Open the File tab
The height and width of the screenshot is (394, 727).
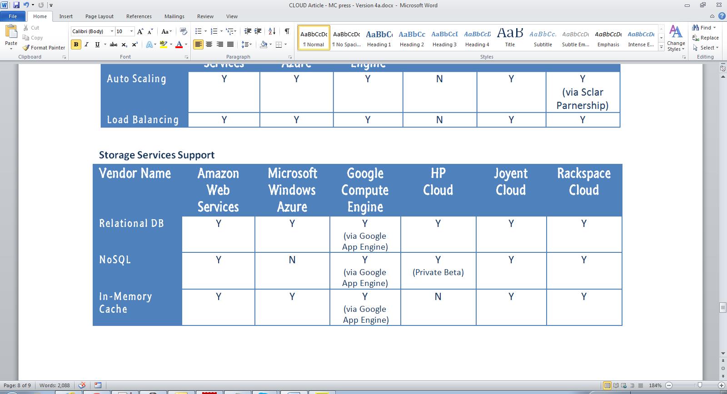13,16
